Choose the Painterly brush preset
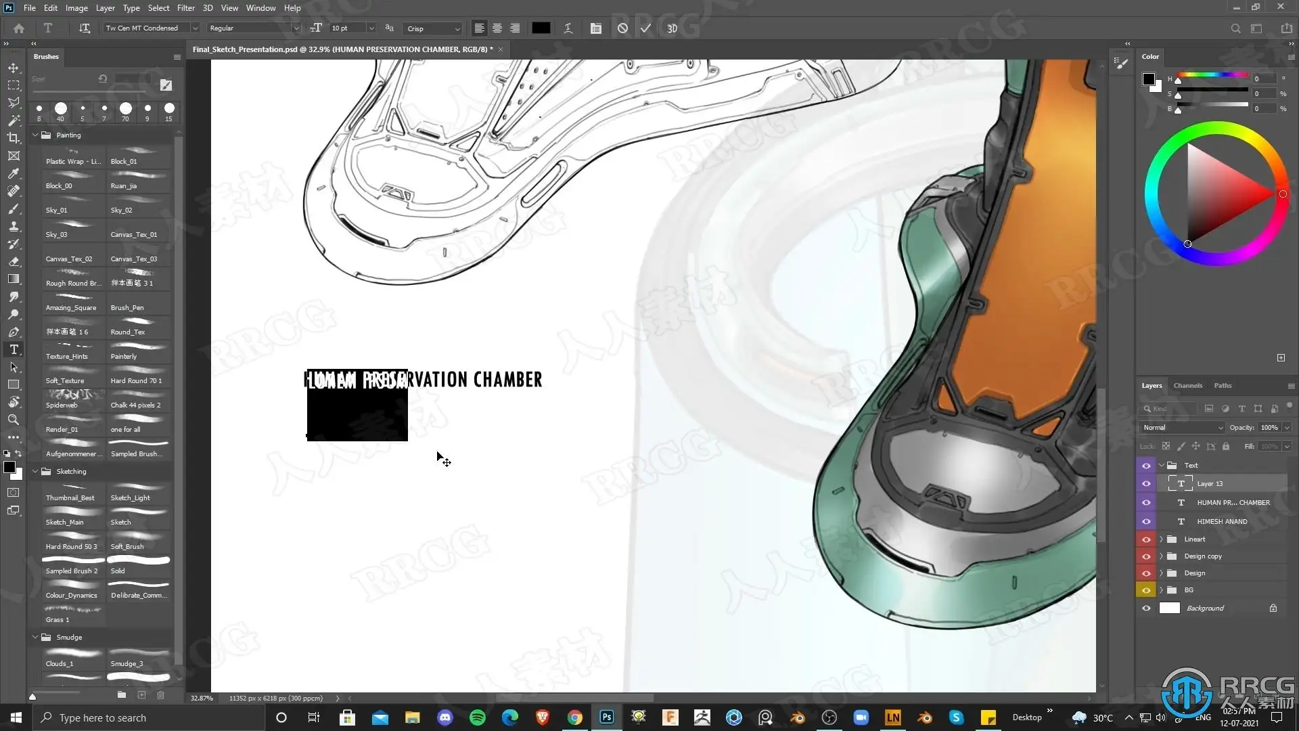Screen dimensions: 1299x731 [138, 351]
